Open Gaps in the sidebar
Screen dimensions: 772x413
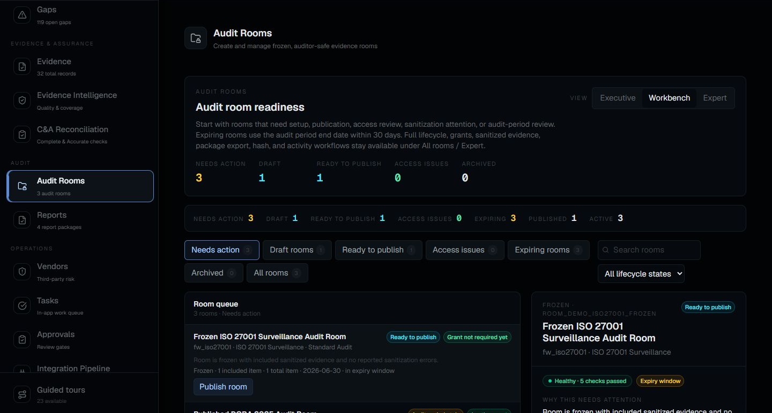coord(80,15)
